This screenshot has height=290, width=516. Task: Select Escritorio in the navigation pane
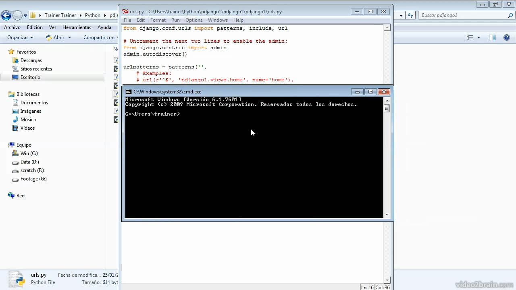(x=30, y=77)
